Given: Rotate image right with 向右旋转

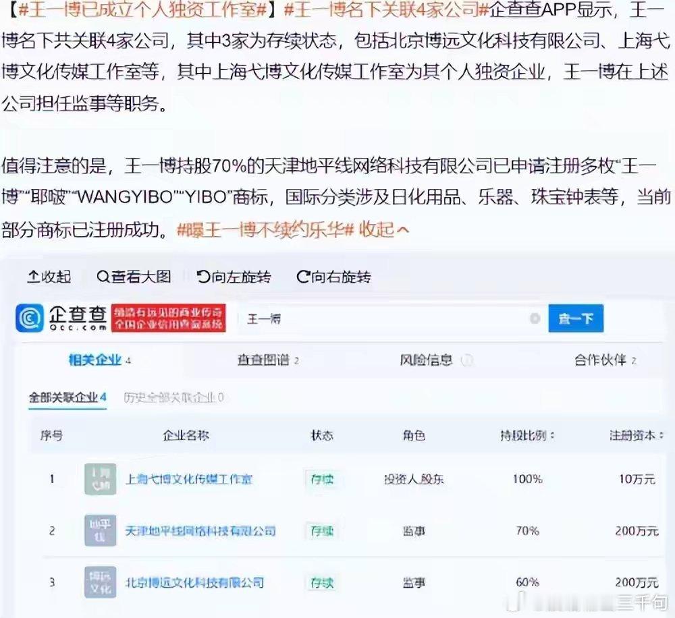Looking at the screenshot, I should 333,277.
